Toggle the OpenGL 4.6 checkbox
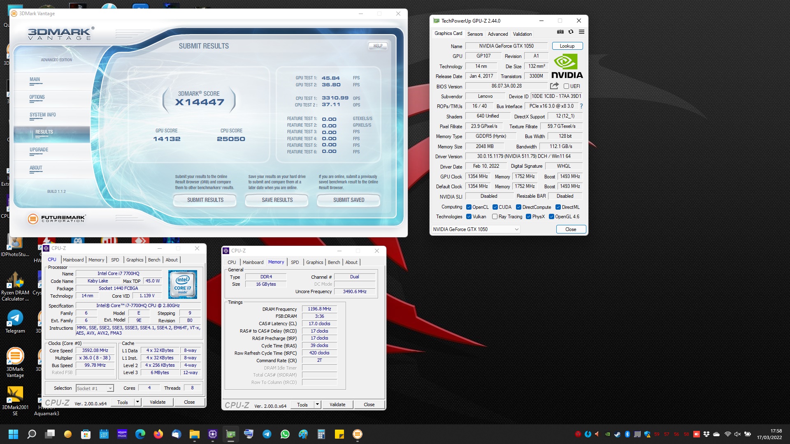Screen dimensions: 790x444 [x=551, y=217]
